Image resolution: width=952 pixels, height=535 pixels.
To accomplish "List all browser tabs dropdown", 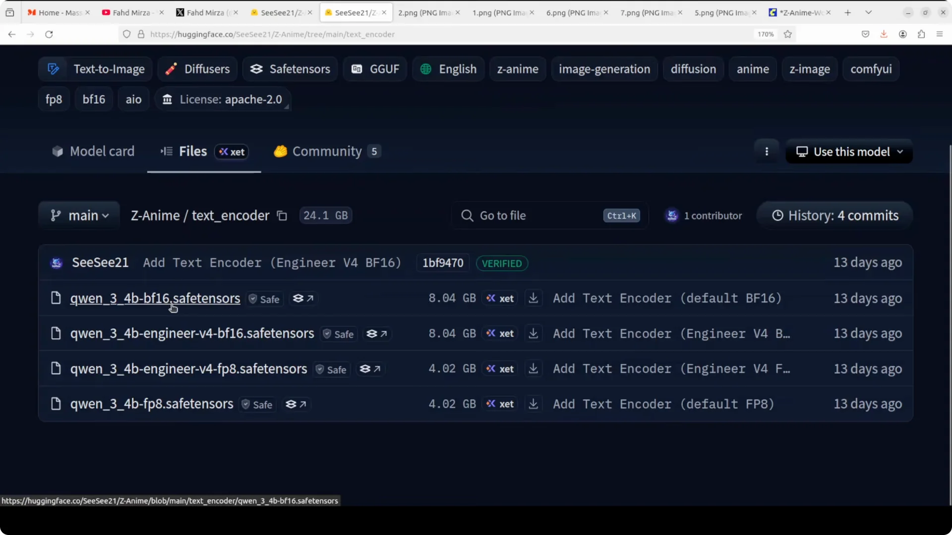I will click(869, 12).
